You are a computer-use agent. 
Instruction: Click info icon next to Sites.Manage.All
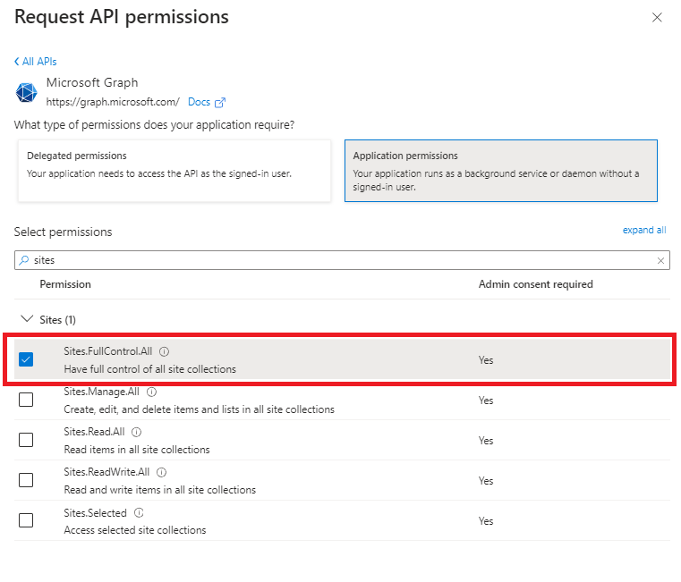pyautogui.click(x=151, y=392)
